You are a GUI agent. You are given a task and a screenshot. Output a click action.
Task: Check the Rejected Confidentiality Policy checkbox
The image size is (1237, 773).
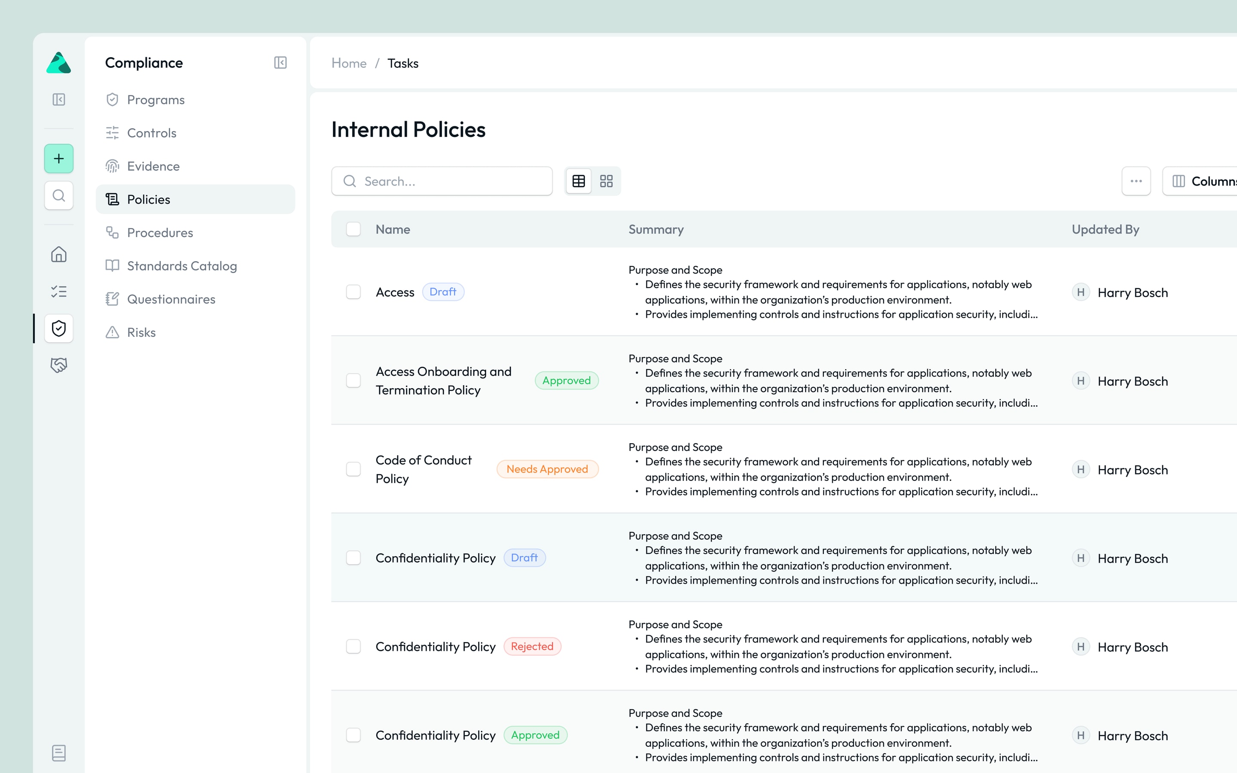click(x=353, y=646)
